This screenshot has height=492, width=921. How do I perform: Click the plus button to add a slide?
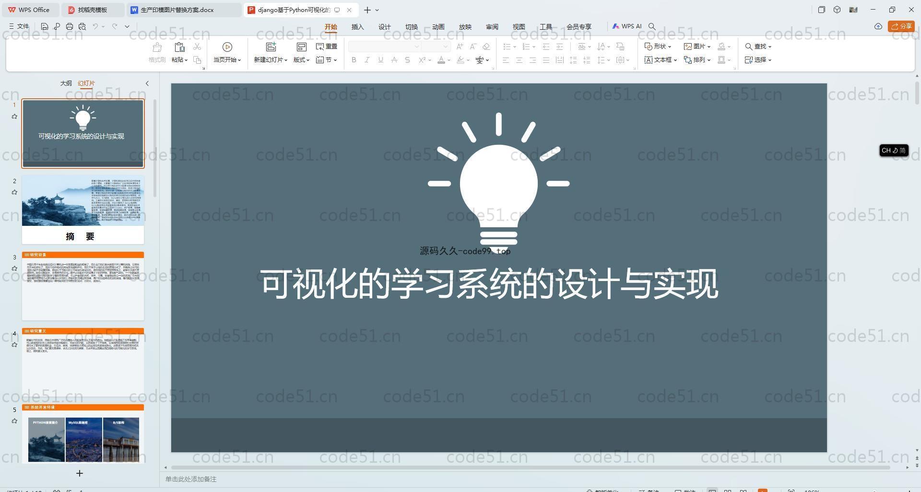tap(80, 473)
